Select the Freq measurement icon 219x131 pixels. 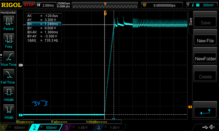pos(9,39)
